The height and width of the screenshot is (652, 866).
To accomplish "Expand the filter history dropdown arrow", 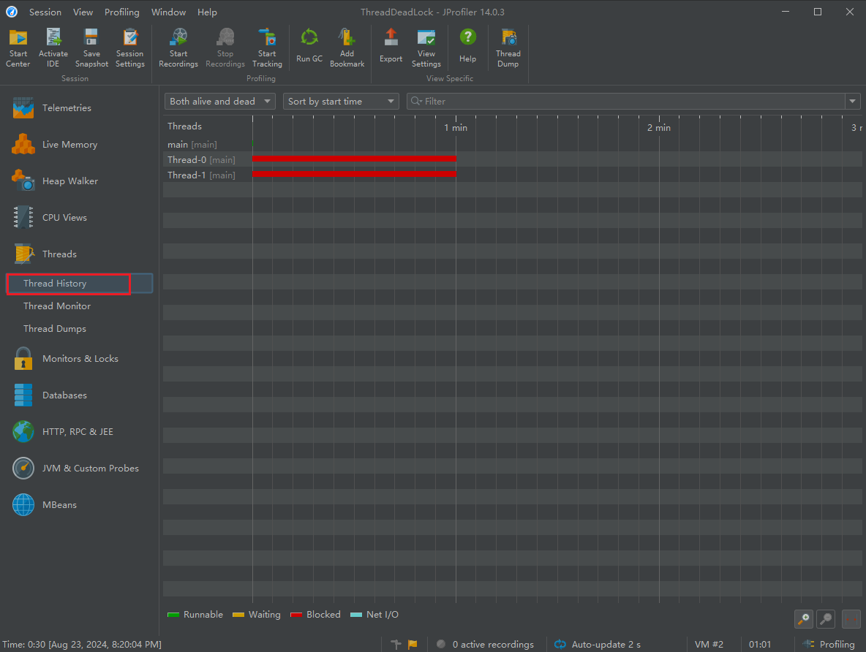I will [x=852, y=102].
